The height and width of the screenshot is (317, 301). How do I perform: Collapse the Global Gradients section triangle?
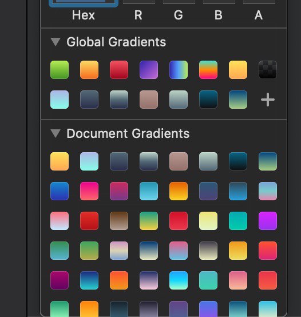[x=56, y=42]
